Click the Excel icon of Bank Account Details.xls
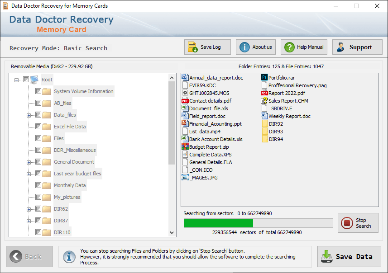The image size is (388, 273). point(185,139)
